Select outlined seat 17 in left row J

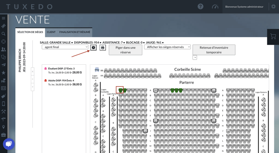(x=145, y=131)
